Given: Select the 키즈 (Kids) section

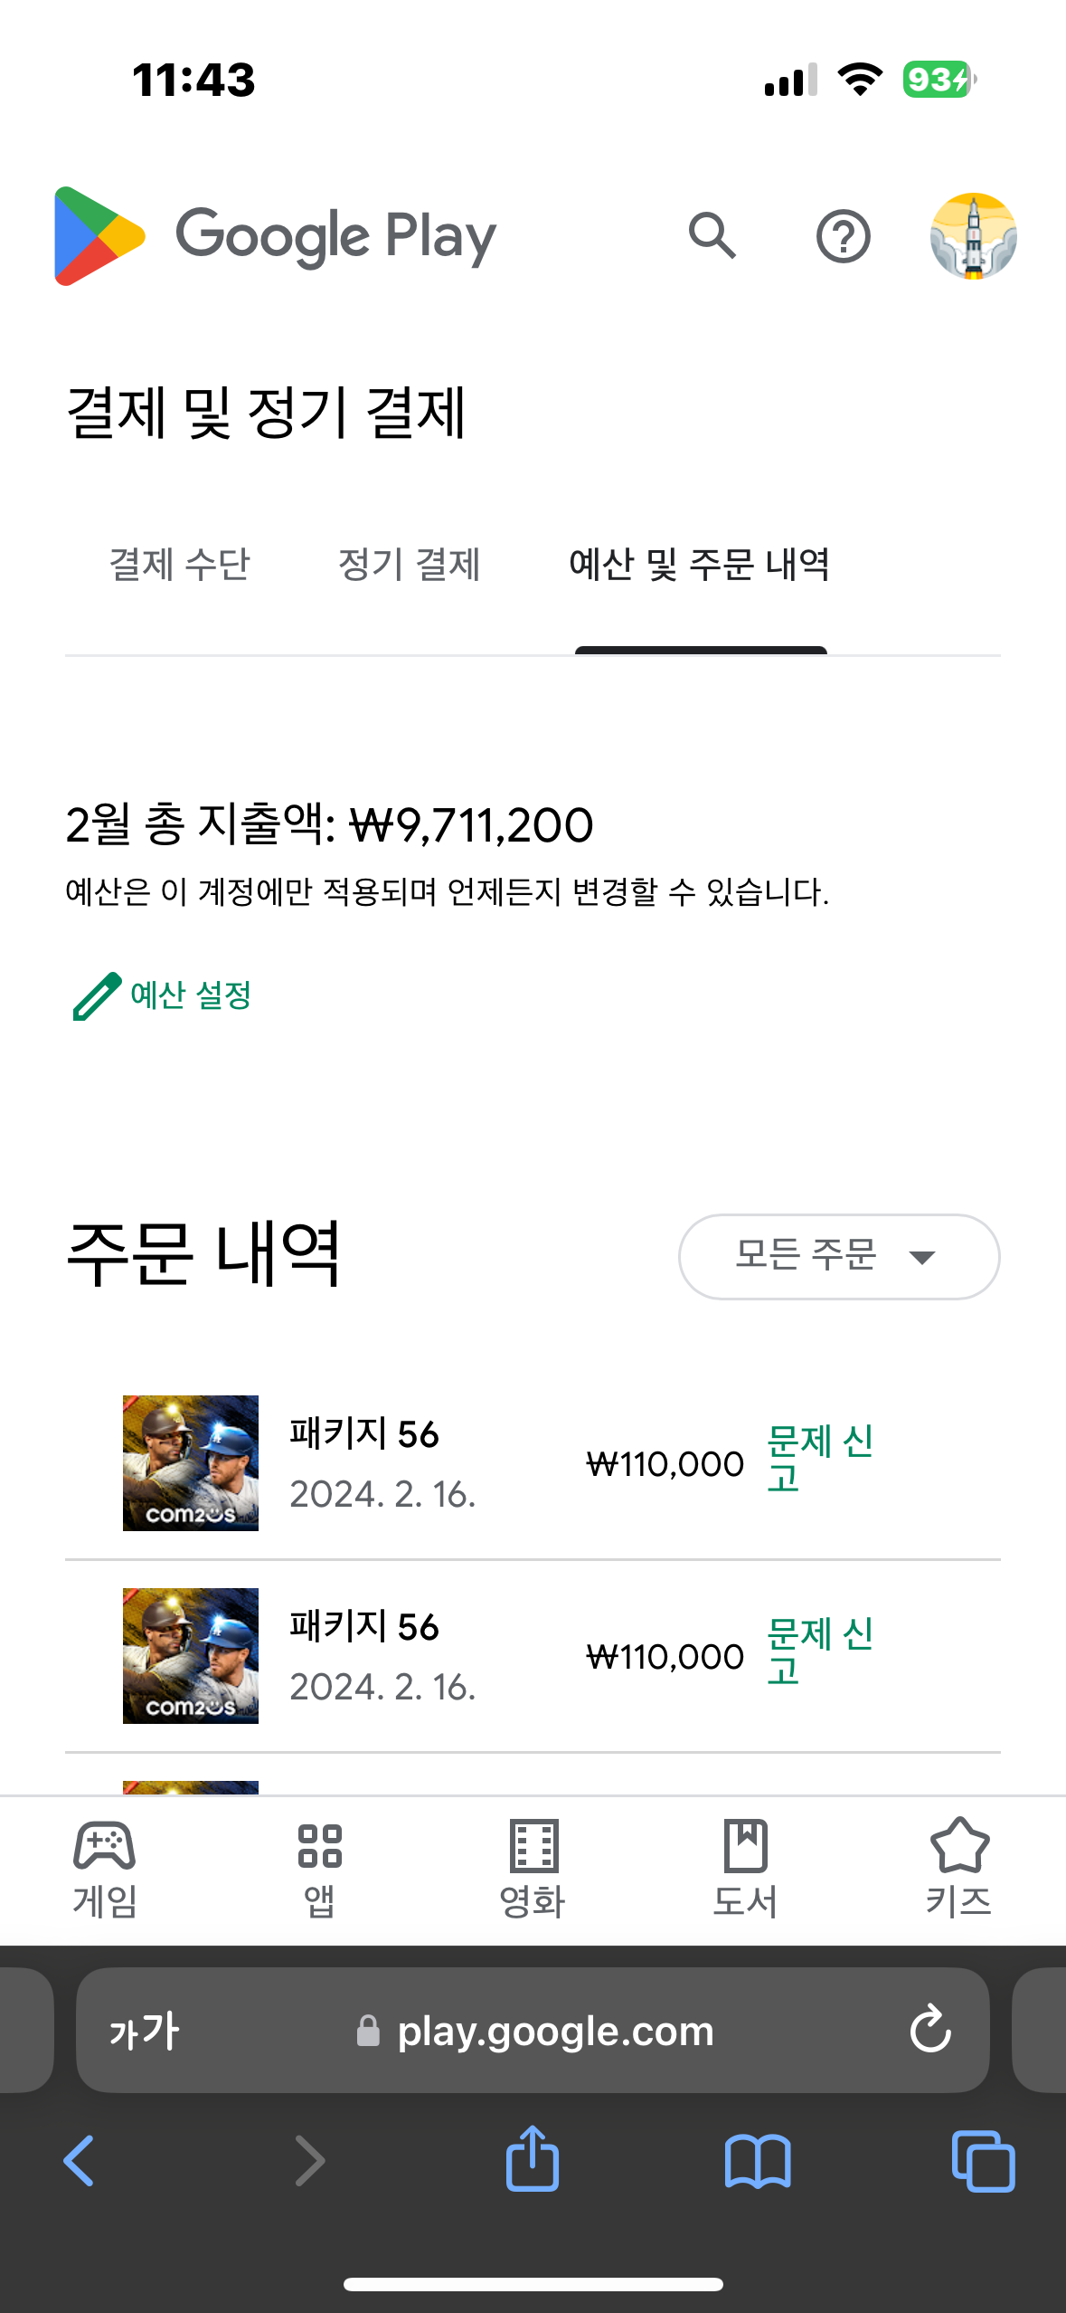Looking at the screenshot, I should click(958, 1870).
